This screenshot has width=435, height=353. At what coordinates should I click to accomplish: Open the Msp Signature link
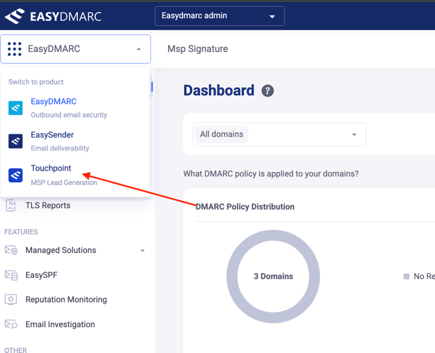(x=197, y=49)
